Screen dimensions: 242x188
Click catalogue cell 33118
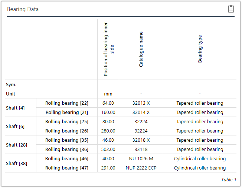point(141,150)
